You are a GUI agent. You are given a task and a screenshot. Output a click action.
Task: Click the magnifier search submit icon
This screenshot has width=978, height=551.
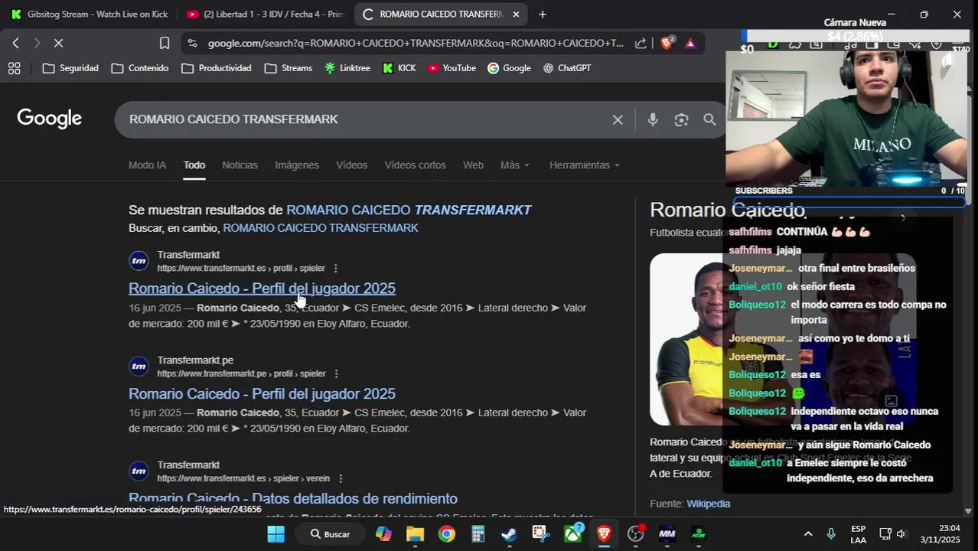pyautogui.click(x=709, y=119)
